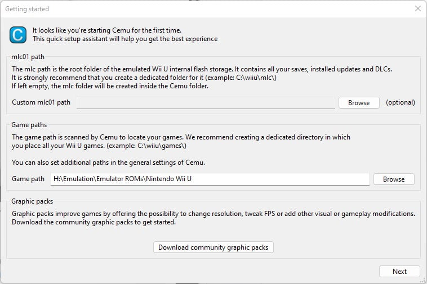Click the graphic packs description text
The height and width of the screenshot is (284, 427).
click(213, 218)
